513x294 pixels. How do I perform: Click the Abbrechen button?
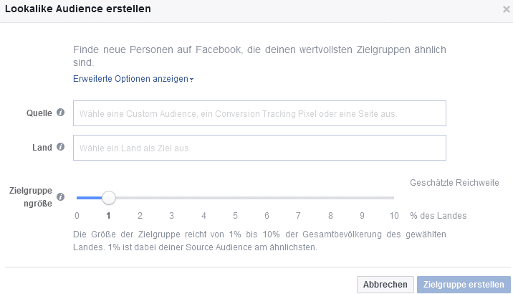(x=385, y=285)
